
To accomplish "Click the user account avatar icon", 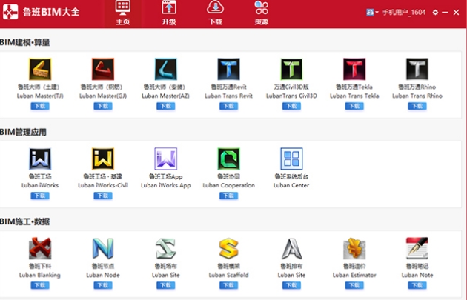I will [370, 12].
